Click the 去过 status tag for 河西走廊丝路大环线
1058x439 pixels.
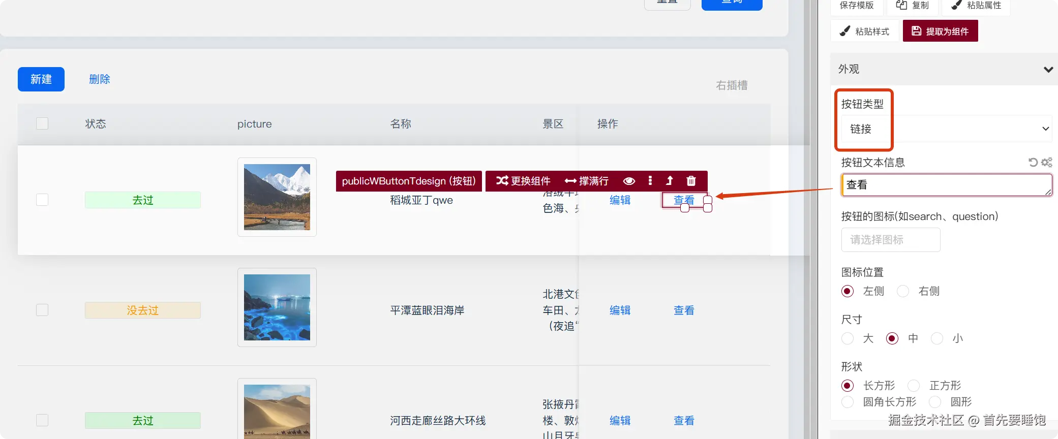click(143, 421)
